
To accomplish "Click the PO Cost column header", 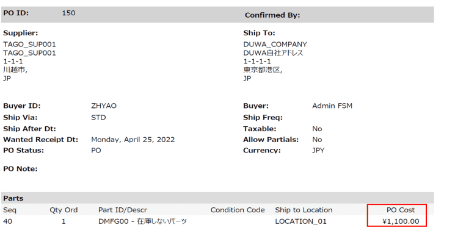I will [x=401, y=210].
